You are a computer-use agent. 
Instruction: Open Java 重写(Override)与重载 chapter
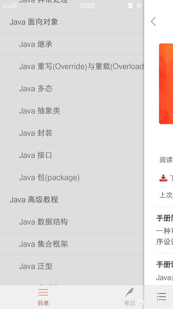coord(72,67)
